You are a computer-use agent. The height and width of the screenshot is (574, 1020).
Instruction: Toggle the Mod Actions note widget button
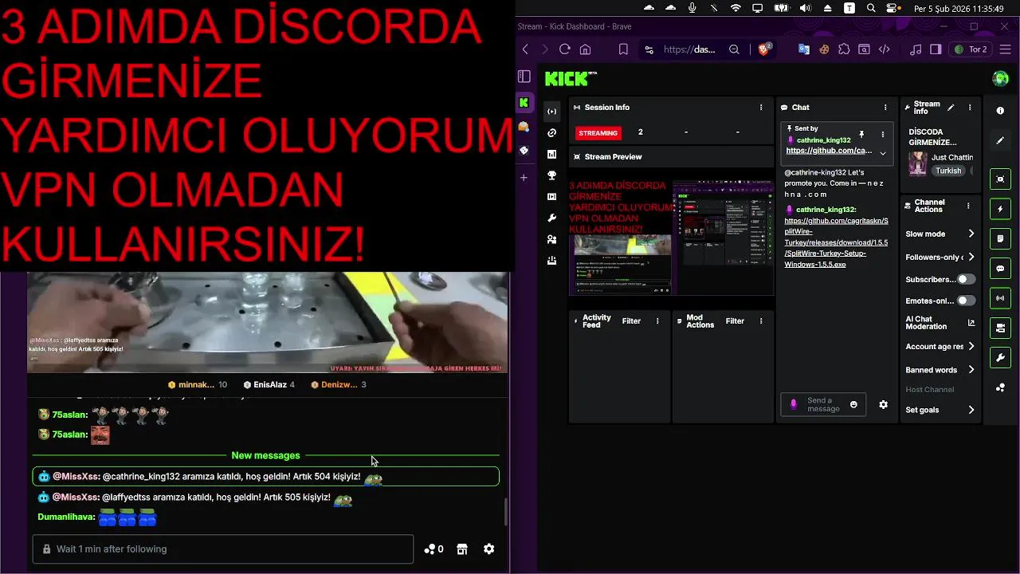[1000, 238]
